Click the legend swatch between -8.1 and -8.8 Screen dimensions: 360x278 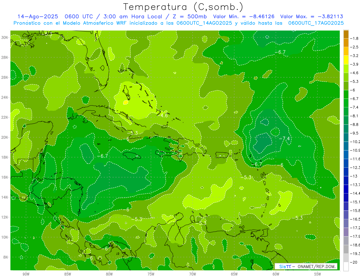pos(346,120)
